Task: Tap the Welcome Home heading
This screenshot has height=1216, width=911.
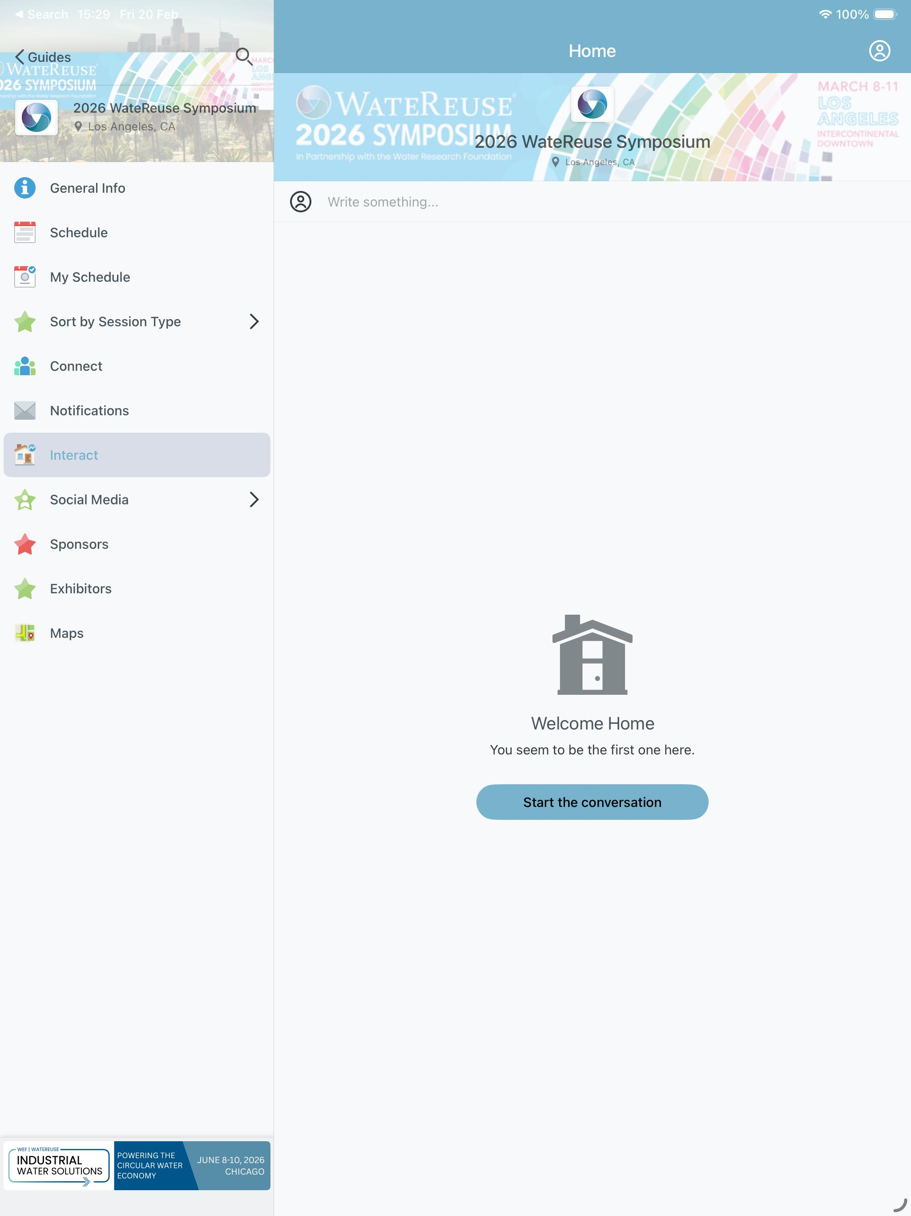Action: point(593,723)
